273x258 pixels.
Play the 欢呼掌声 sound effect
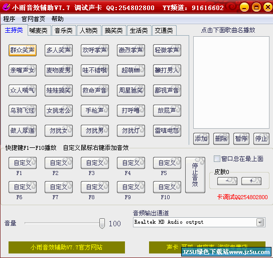95,50
